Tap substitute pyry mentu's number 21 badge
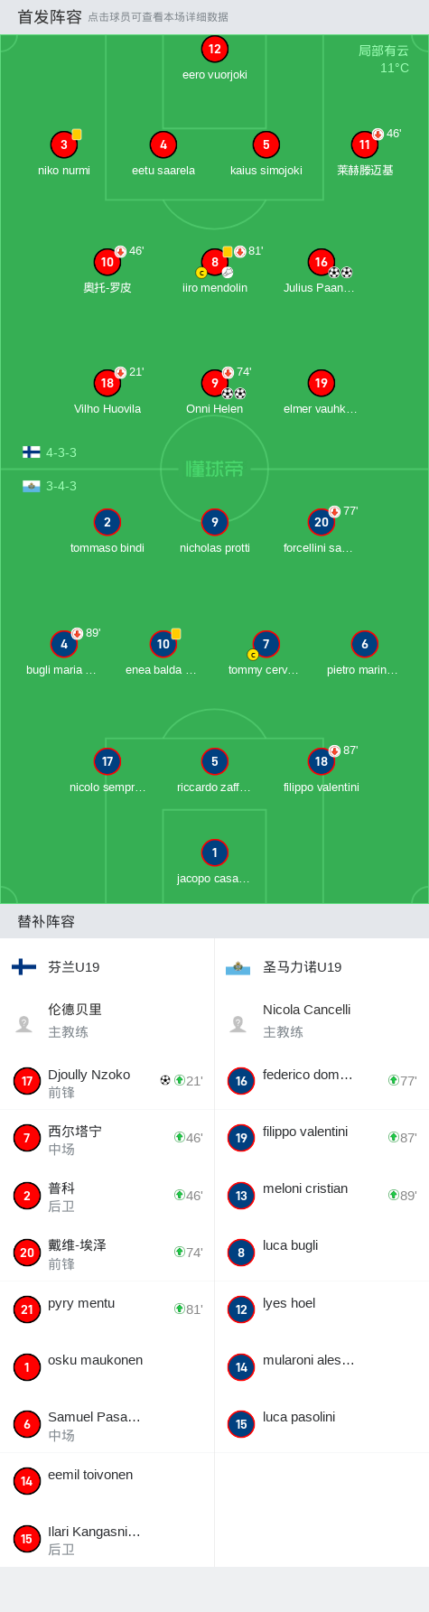The height and width of the screenshot is (1612, 429). (x=27, y=1309)
